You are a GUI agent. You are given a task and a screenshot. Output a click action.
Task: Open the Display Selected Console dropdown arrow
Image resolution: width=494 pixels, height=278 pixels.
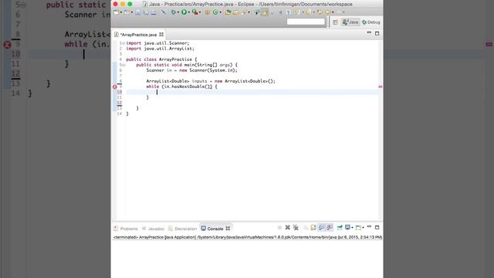352,228
